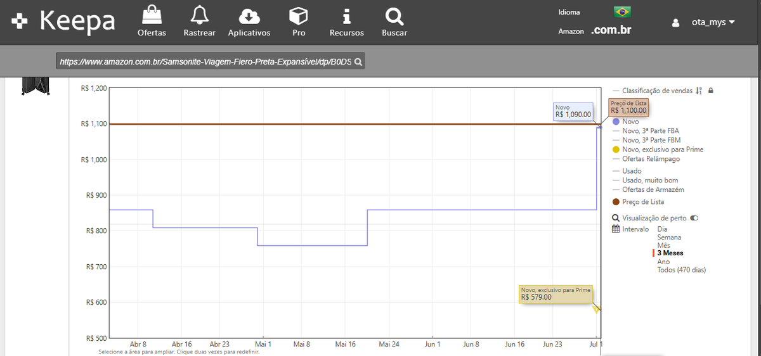Select the Dia interval
Image resolution: width=761 pixels, height=356 pixels.
[662, 229]
